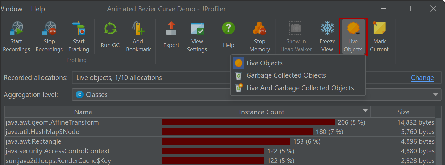
Task: Select the sun.java2d.loops.RenderCache$Key row
Action: tap(220, 161)
